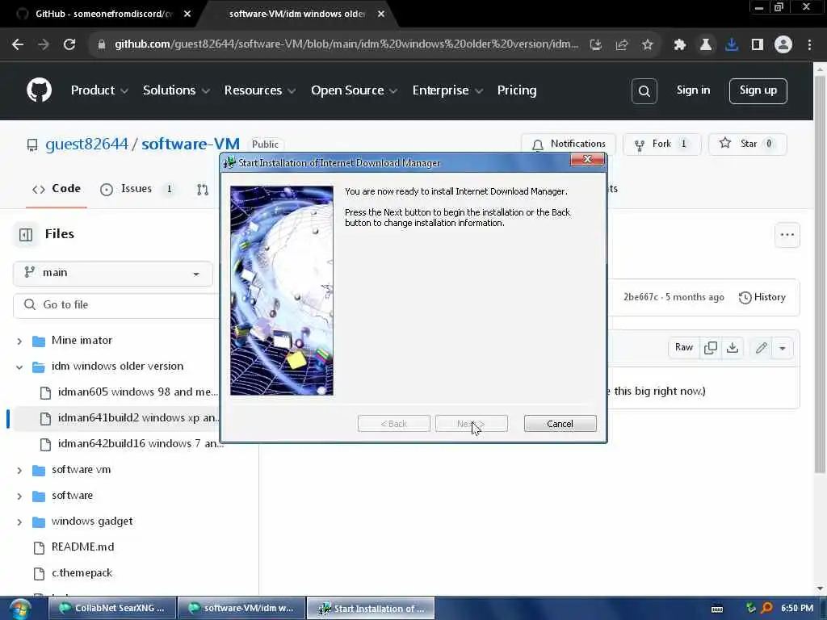Copy raw file contents icon
This screenshot has height=620, width=827.
click(x=711, y=347)
